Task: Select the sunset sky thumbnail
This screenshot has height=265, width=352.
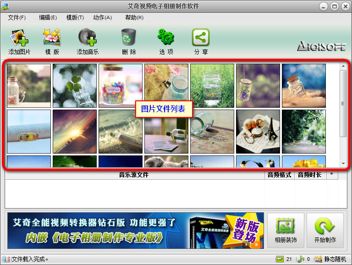Action: pyautogui.click(x=75, y=132)
